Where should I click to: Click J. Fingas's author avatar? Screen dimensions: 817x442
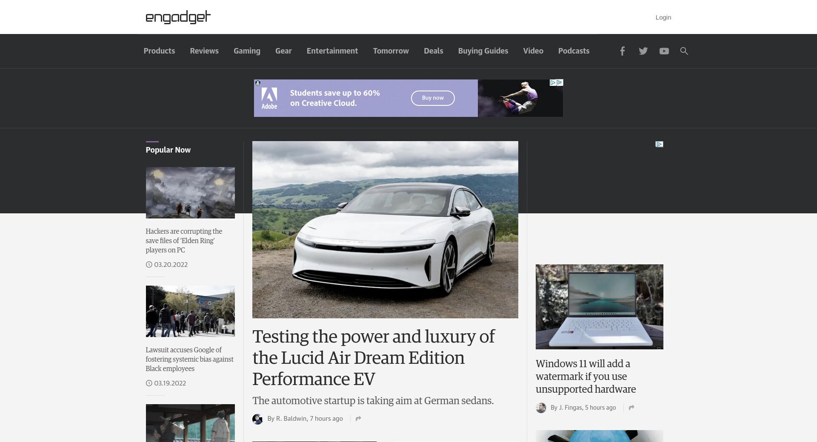[x=541, y=408]
